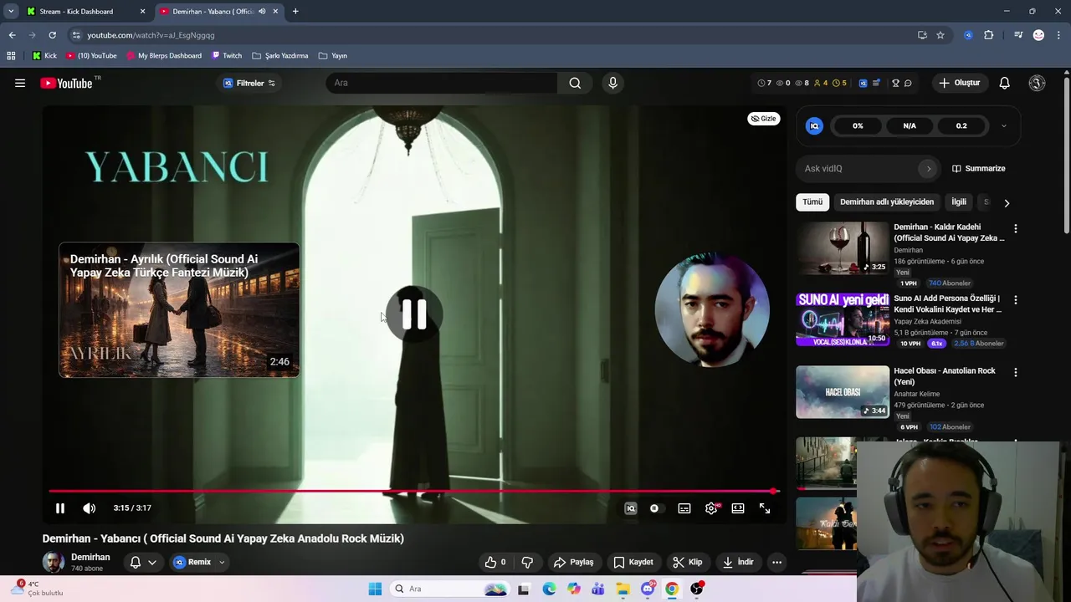Open the Kick bookmark
This screenshot has height=602, width=1071.
pos(44,55)
